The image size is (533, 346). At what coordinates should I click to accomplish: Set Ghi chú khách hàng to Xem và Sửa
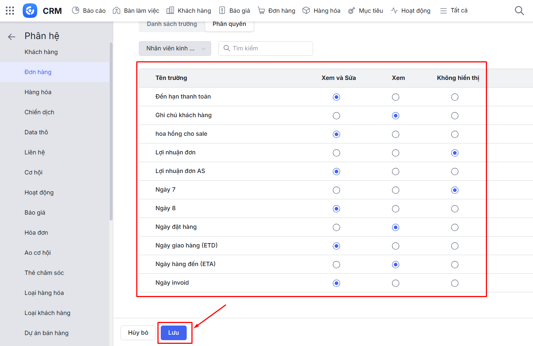coord(336,116)
